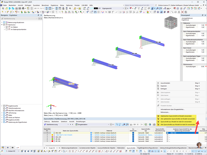Click the open file folder icon

click(6, 8)
